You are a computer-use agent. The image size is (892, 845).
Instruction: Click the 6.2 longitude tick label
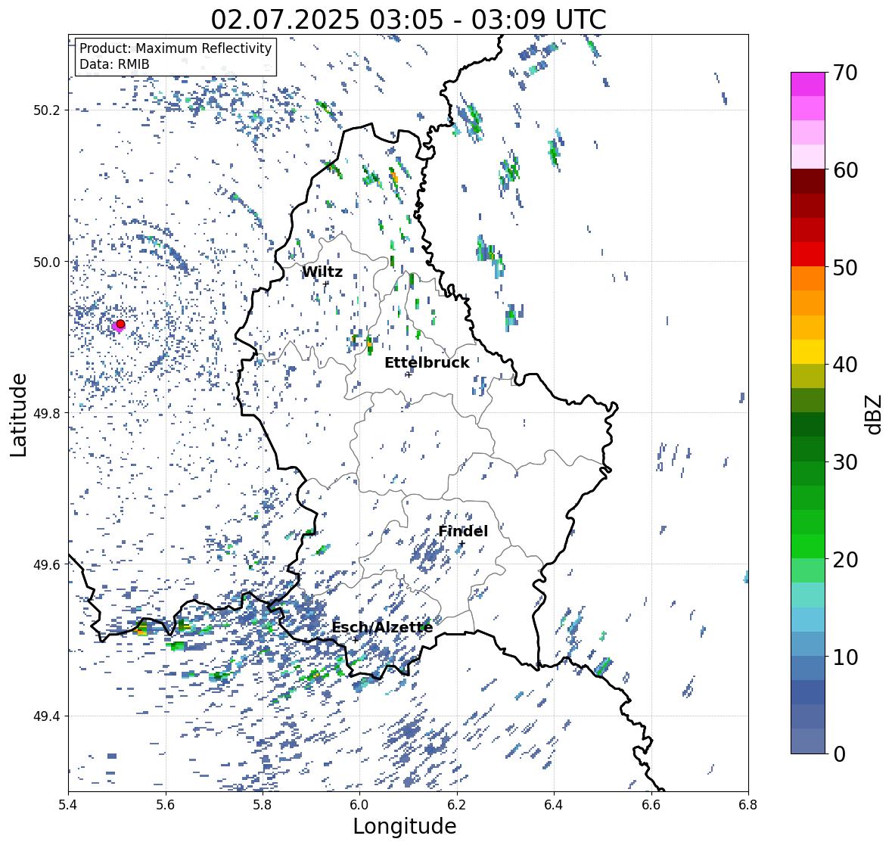457,805
